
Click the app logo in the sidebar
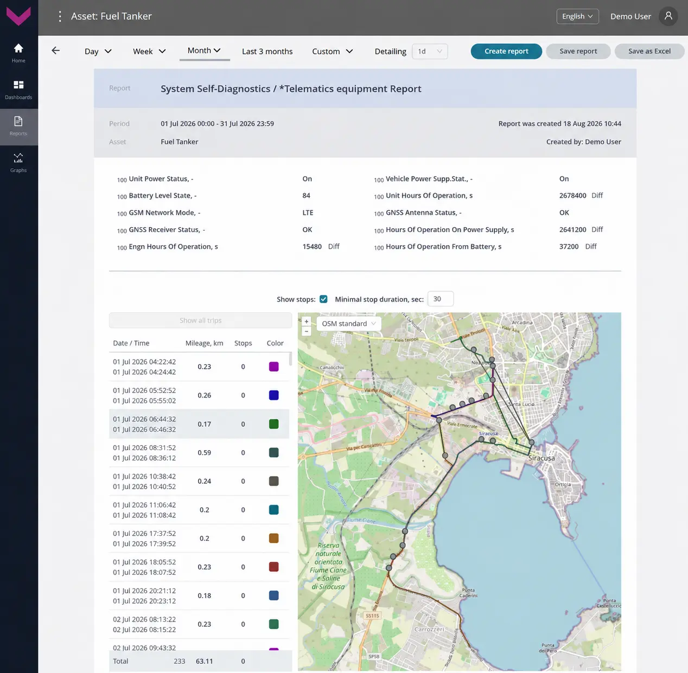coord(18,16)
